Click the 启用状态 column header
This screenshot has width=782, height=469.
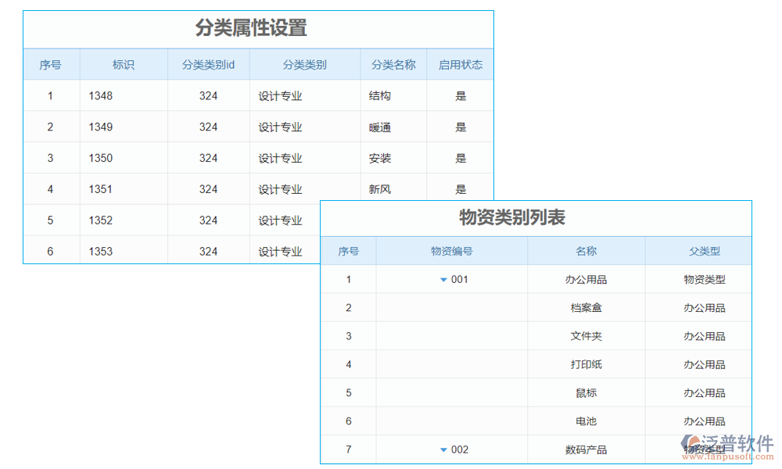click(x=461, y=64)
